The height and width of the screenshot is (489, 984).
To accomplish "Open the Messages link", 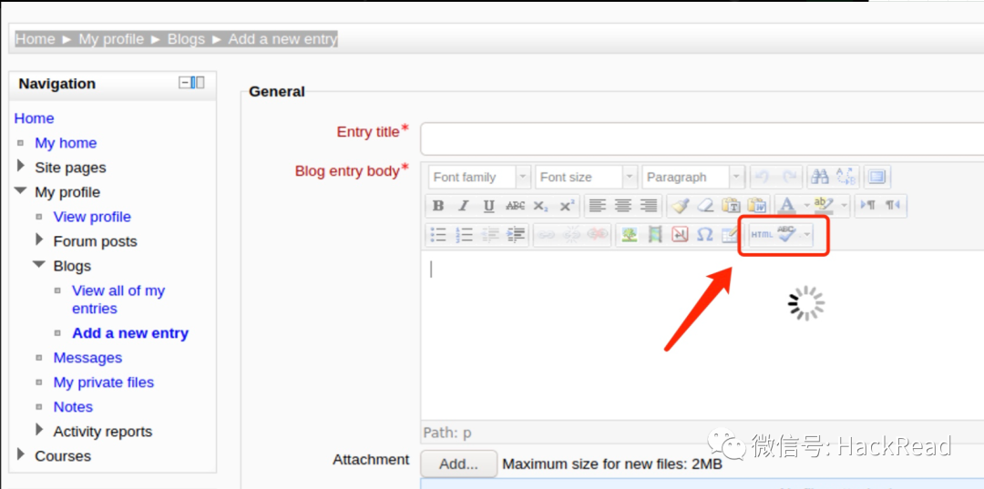I will click(87, 358).
